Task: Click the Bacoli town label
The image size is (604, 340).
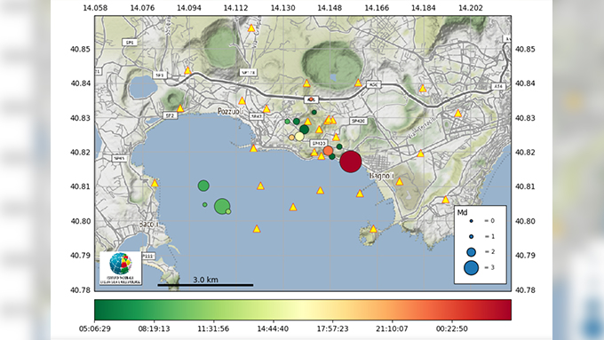Action: click(148, 224)
